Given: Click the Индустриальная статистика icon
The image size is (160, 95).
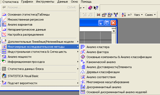Looking at the screenshot, I should 4,52.
